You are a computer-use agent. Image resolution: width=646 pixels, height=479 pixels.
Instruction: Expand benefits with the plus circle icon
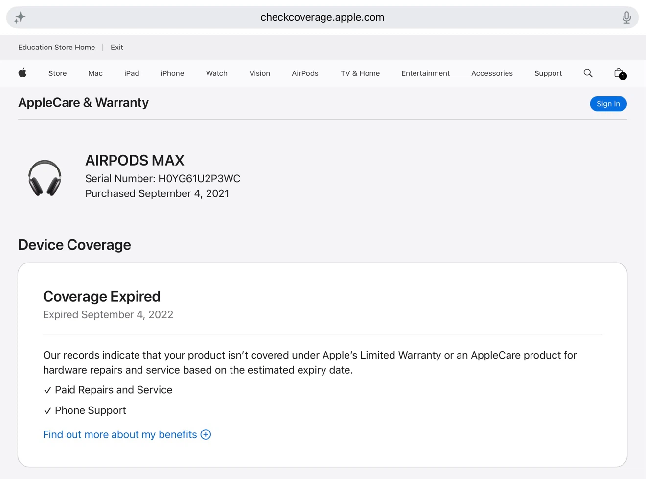coord(206,434)
